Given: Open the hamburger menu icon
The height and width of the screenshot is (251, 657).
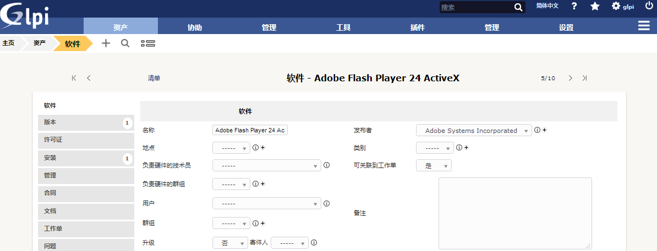Looking at the screenshot, I should pyautogui.click(x=644, y=26).
